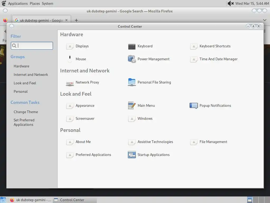Open the Appearance icon
Image resolution: width=270 pixels, height=203 pixels.
click(70, 106)
